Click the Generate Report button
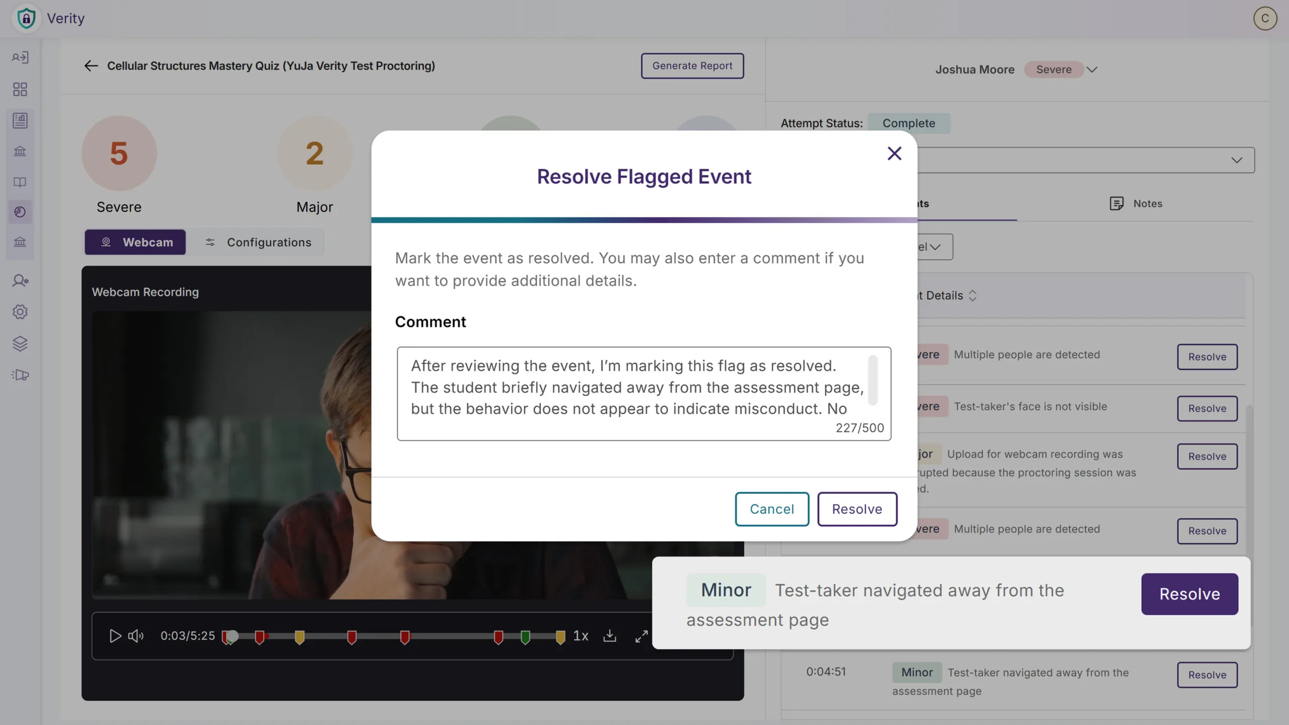The height and width of the screenshot is (725, 1289). click(692, 65)
